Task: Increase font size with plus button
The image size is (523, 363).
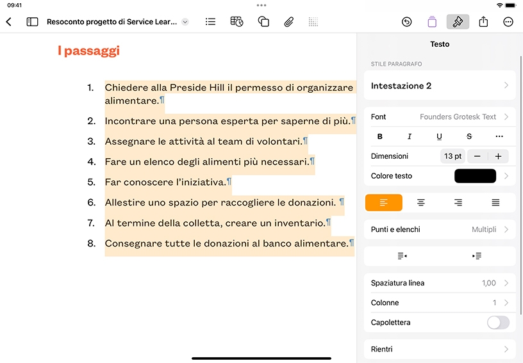Action: click(x=498, y=156)
